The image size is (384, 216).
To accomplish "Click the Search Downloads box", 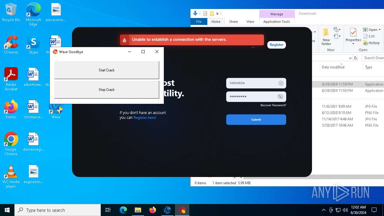I will click(x=373, y=58).
